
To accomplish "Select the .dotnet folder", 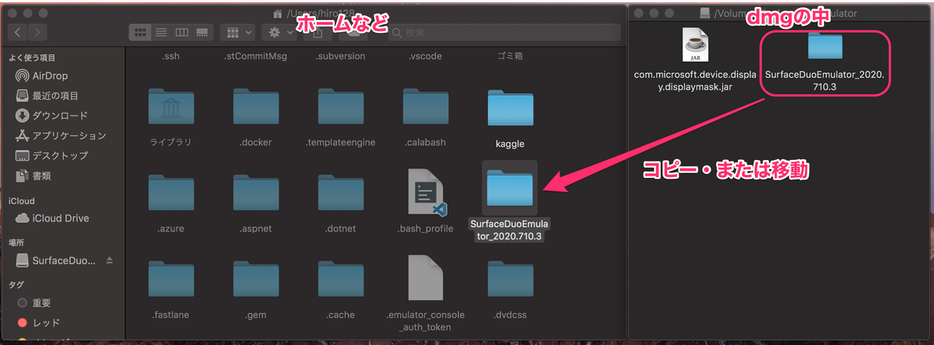I will (x=341, y=194).
